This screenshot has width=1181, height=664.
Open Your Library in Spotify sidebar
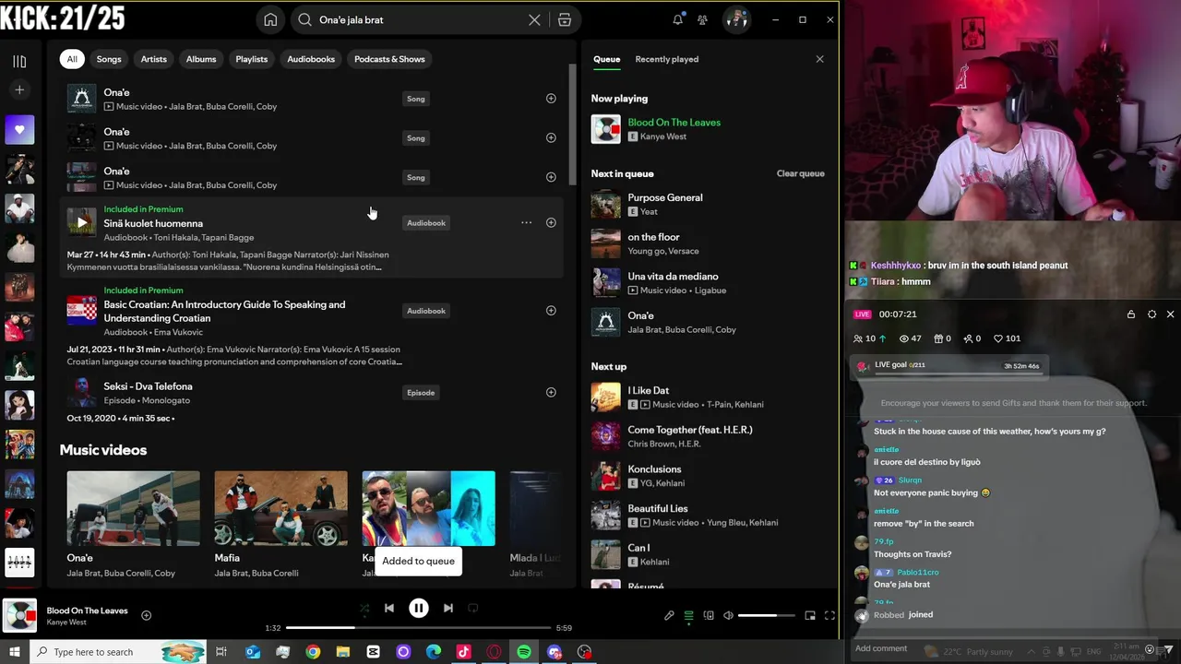click(19, 61)
